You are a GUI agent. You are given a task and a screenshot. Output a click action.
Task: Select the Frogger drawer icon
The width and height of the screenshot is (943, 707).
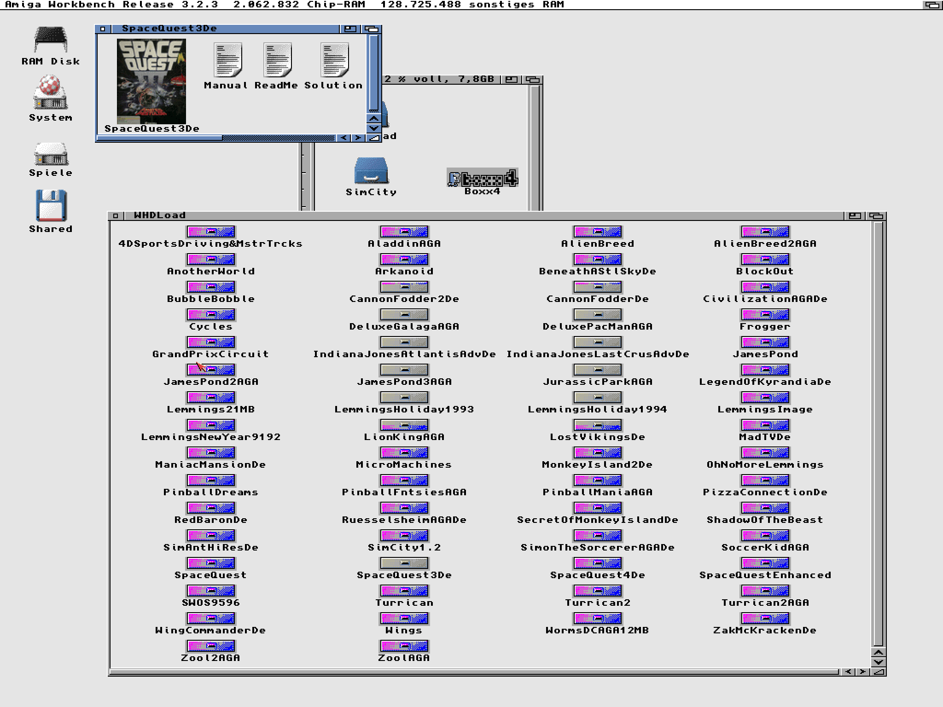[x=765, y=314]
